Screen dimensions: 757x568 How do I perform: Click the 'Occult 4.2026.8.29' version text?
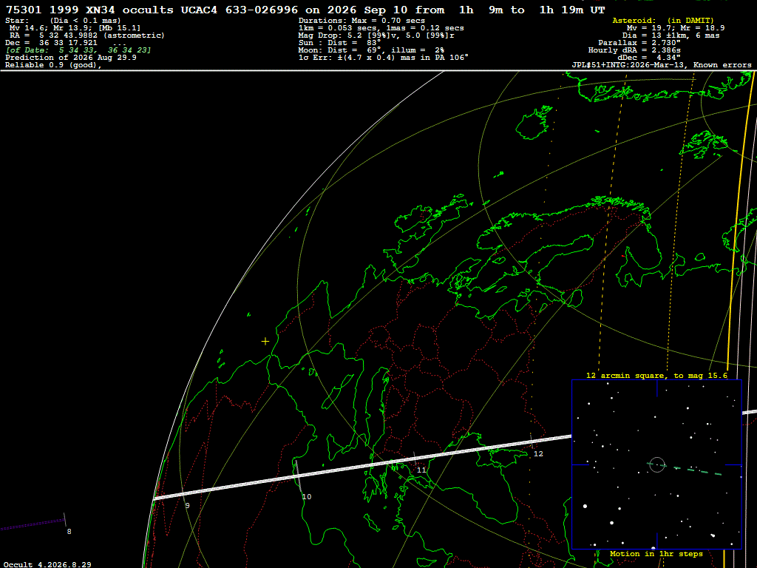pos(47,564)
